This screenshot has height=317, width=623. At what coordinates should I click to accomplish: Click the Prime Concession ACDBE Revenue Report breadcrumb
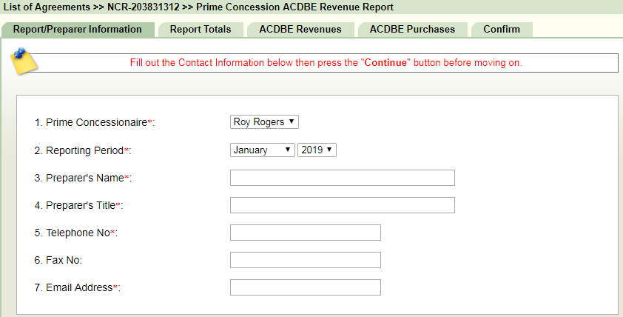tap(294, 7)
